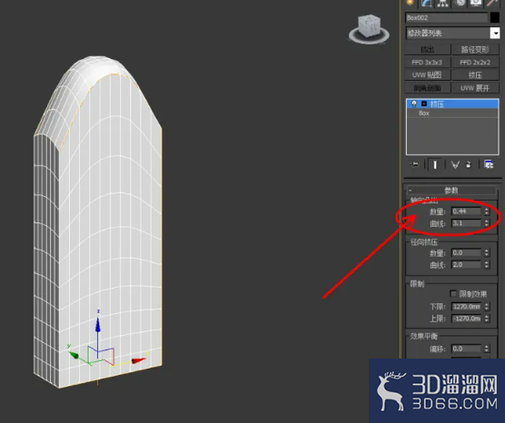The image size is (505, 423).
Task: Open the Display command panel tab
Action: point(476,3)
